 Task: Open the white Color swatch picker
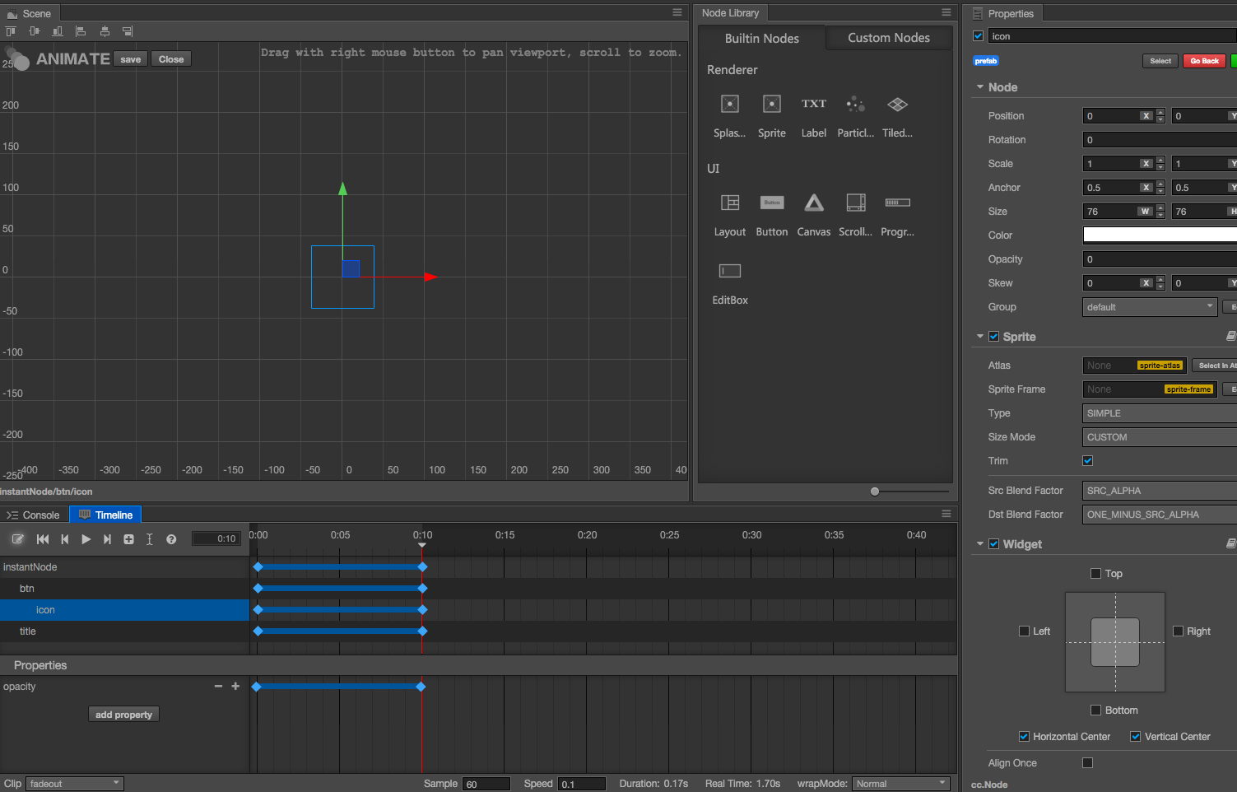pos(1159,235)
